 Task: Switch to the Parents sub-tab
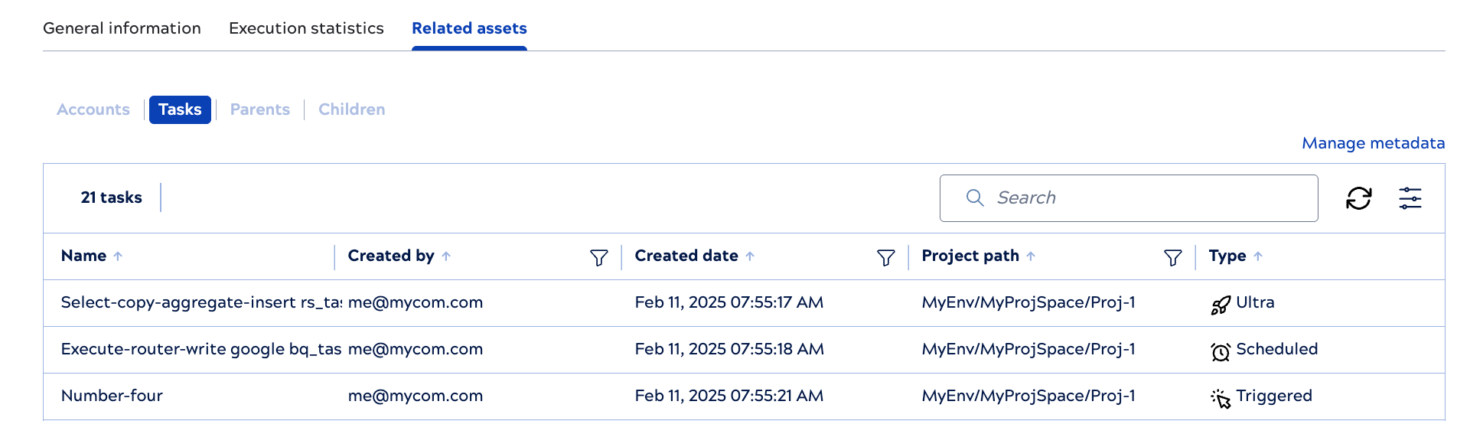point(260,109)
